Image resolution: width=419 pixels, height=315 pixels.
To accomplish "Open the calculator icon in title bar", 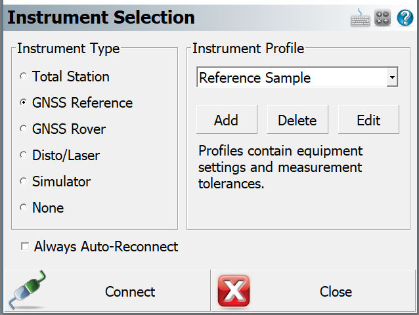I will tap(382, 18).
